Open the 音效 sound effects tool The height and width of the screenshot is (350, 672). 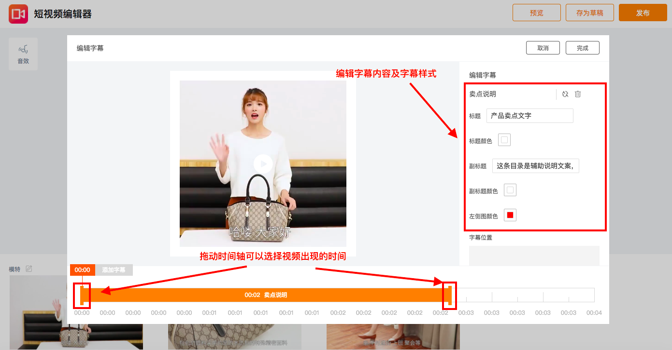(x=23, y=54)
